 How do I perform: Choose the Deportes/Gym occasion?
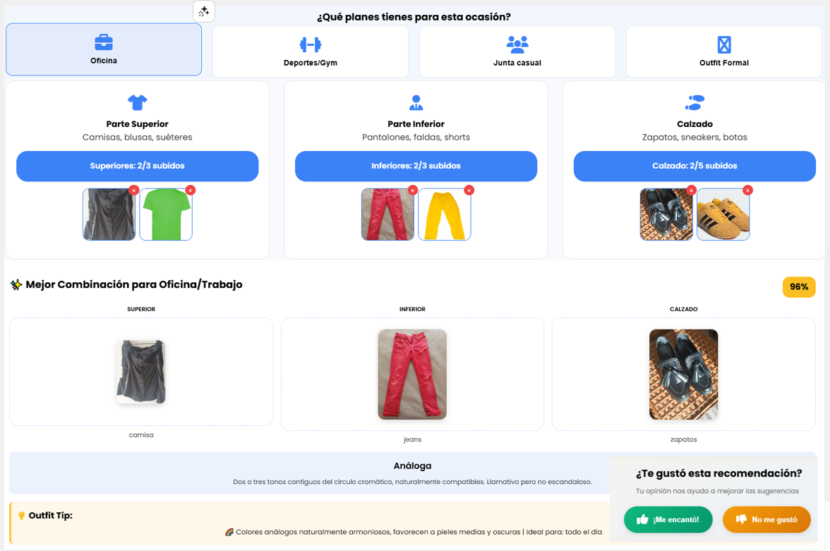310,52
